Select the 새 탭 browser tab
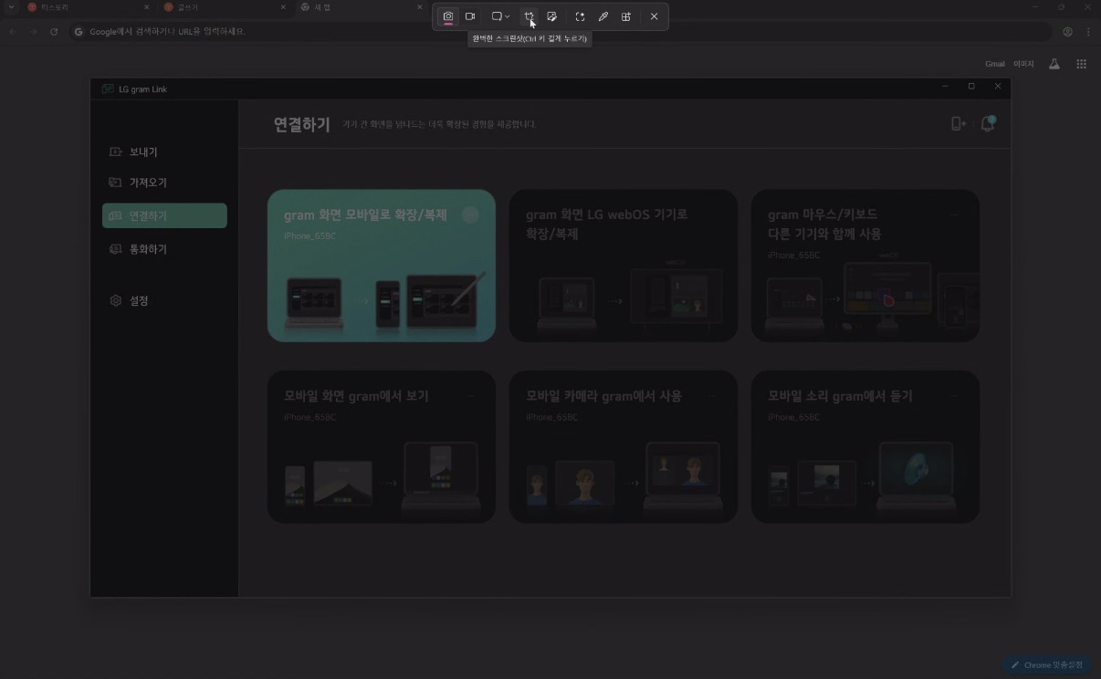Image resolution: width=1101 pixels, height=679 pixels. [361, 7]
